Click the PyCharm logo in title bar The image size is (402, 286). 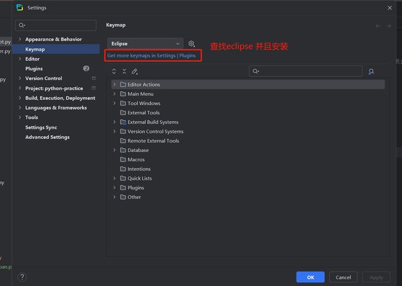[x=20, y=7]
